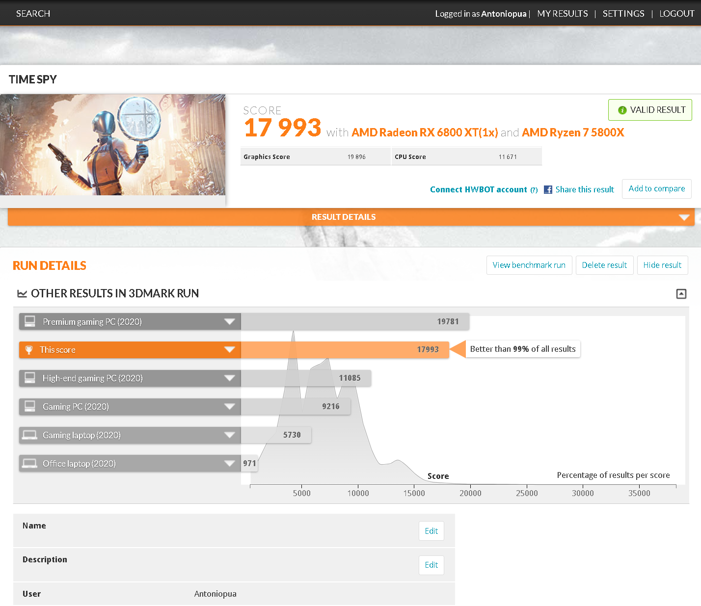Click the Gaming PC monitor icon
Screen dimensions: 701x606
click(x=30, y=406)
